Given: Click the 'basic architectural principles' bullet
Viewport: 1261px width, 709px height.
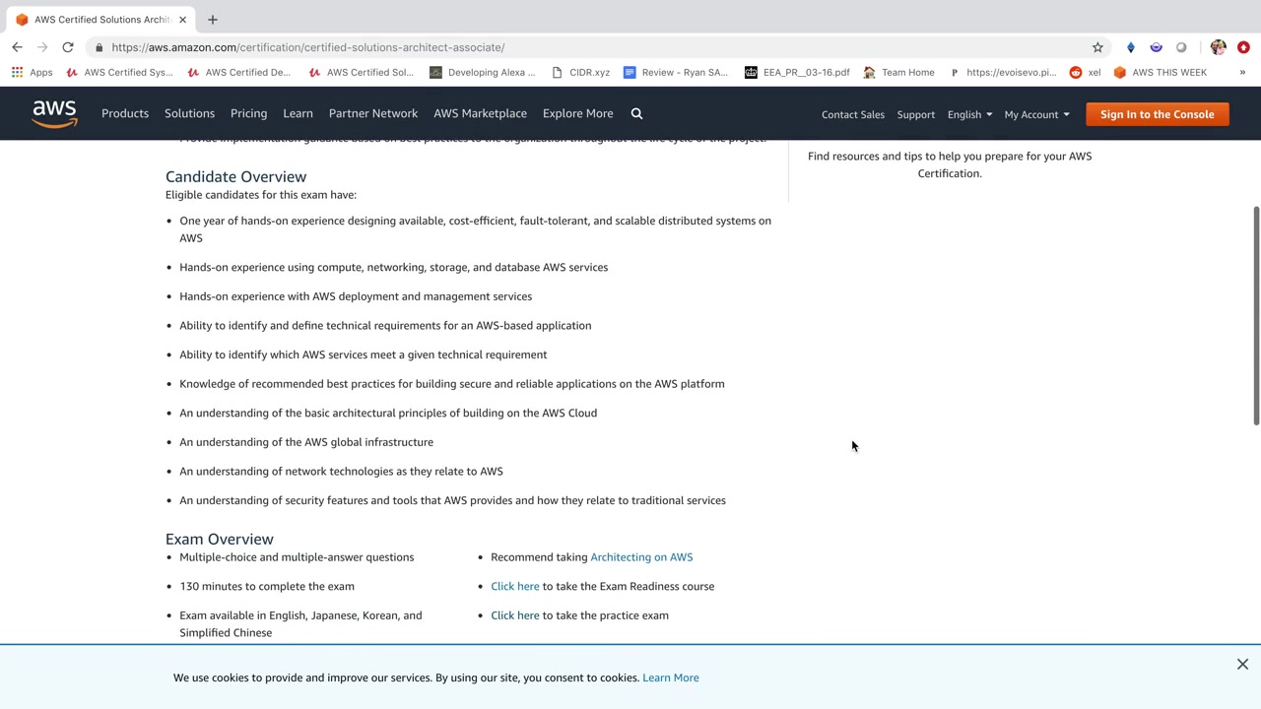Looking at the screenshot, I should tap(388, 414).
